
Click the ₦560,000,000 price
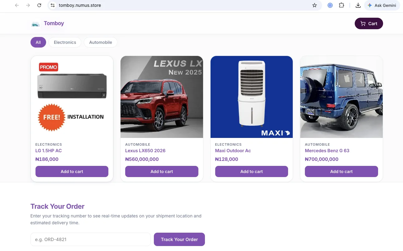click(x=142, y=159)
